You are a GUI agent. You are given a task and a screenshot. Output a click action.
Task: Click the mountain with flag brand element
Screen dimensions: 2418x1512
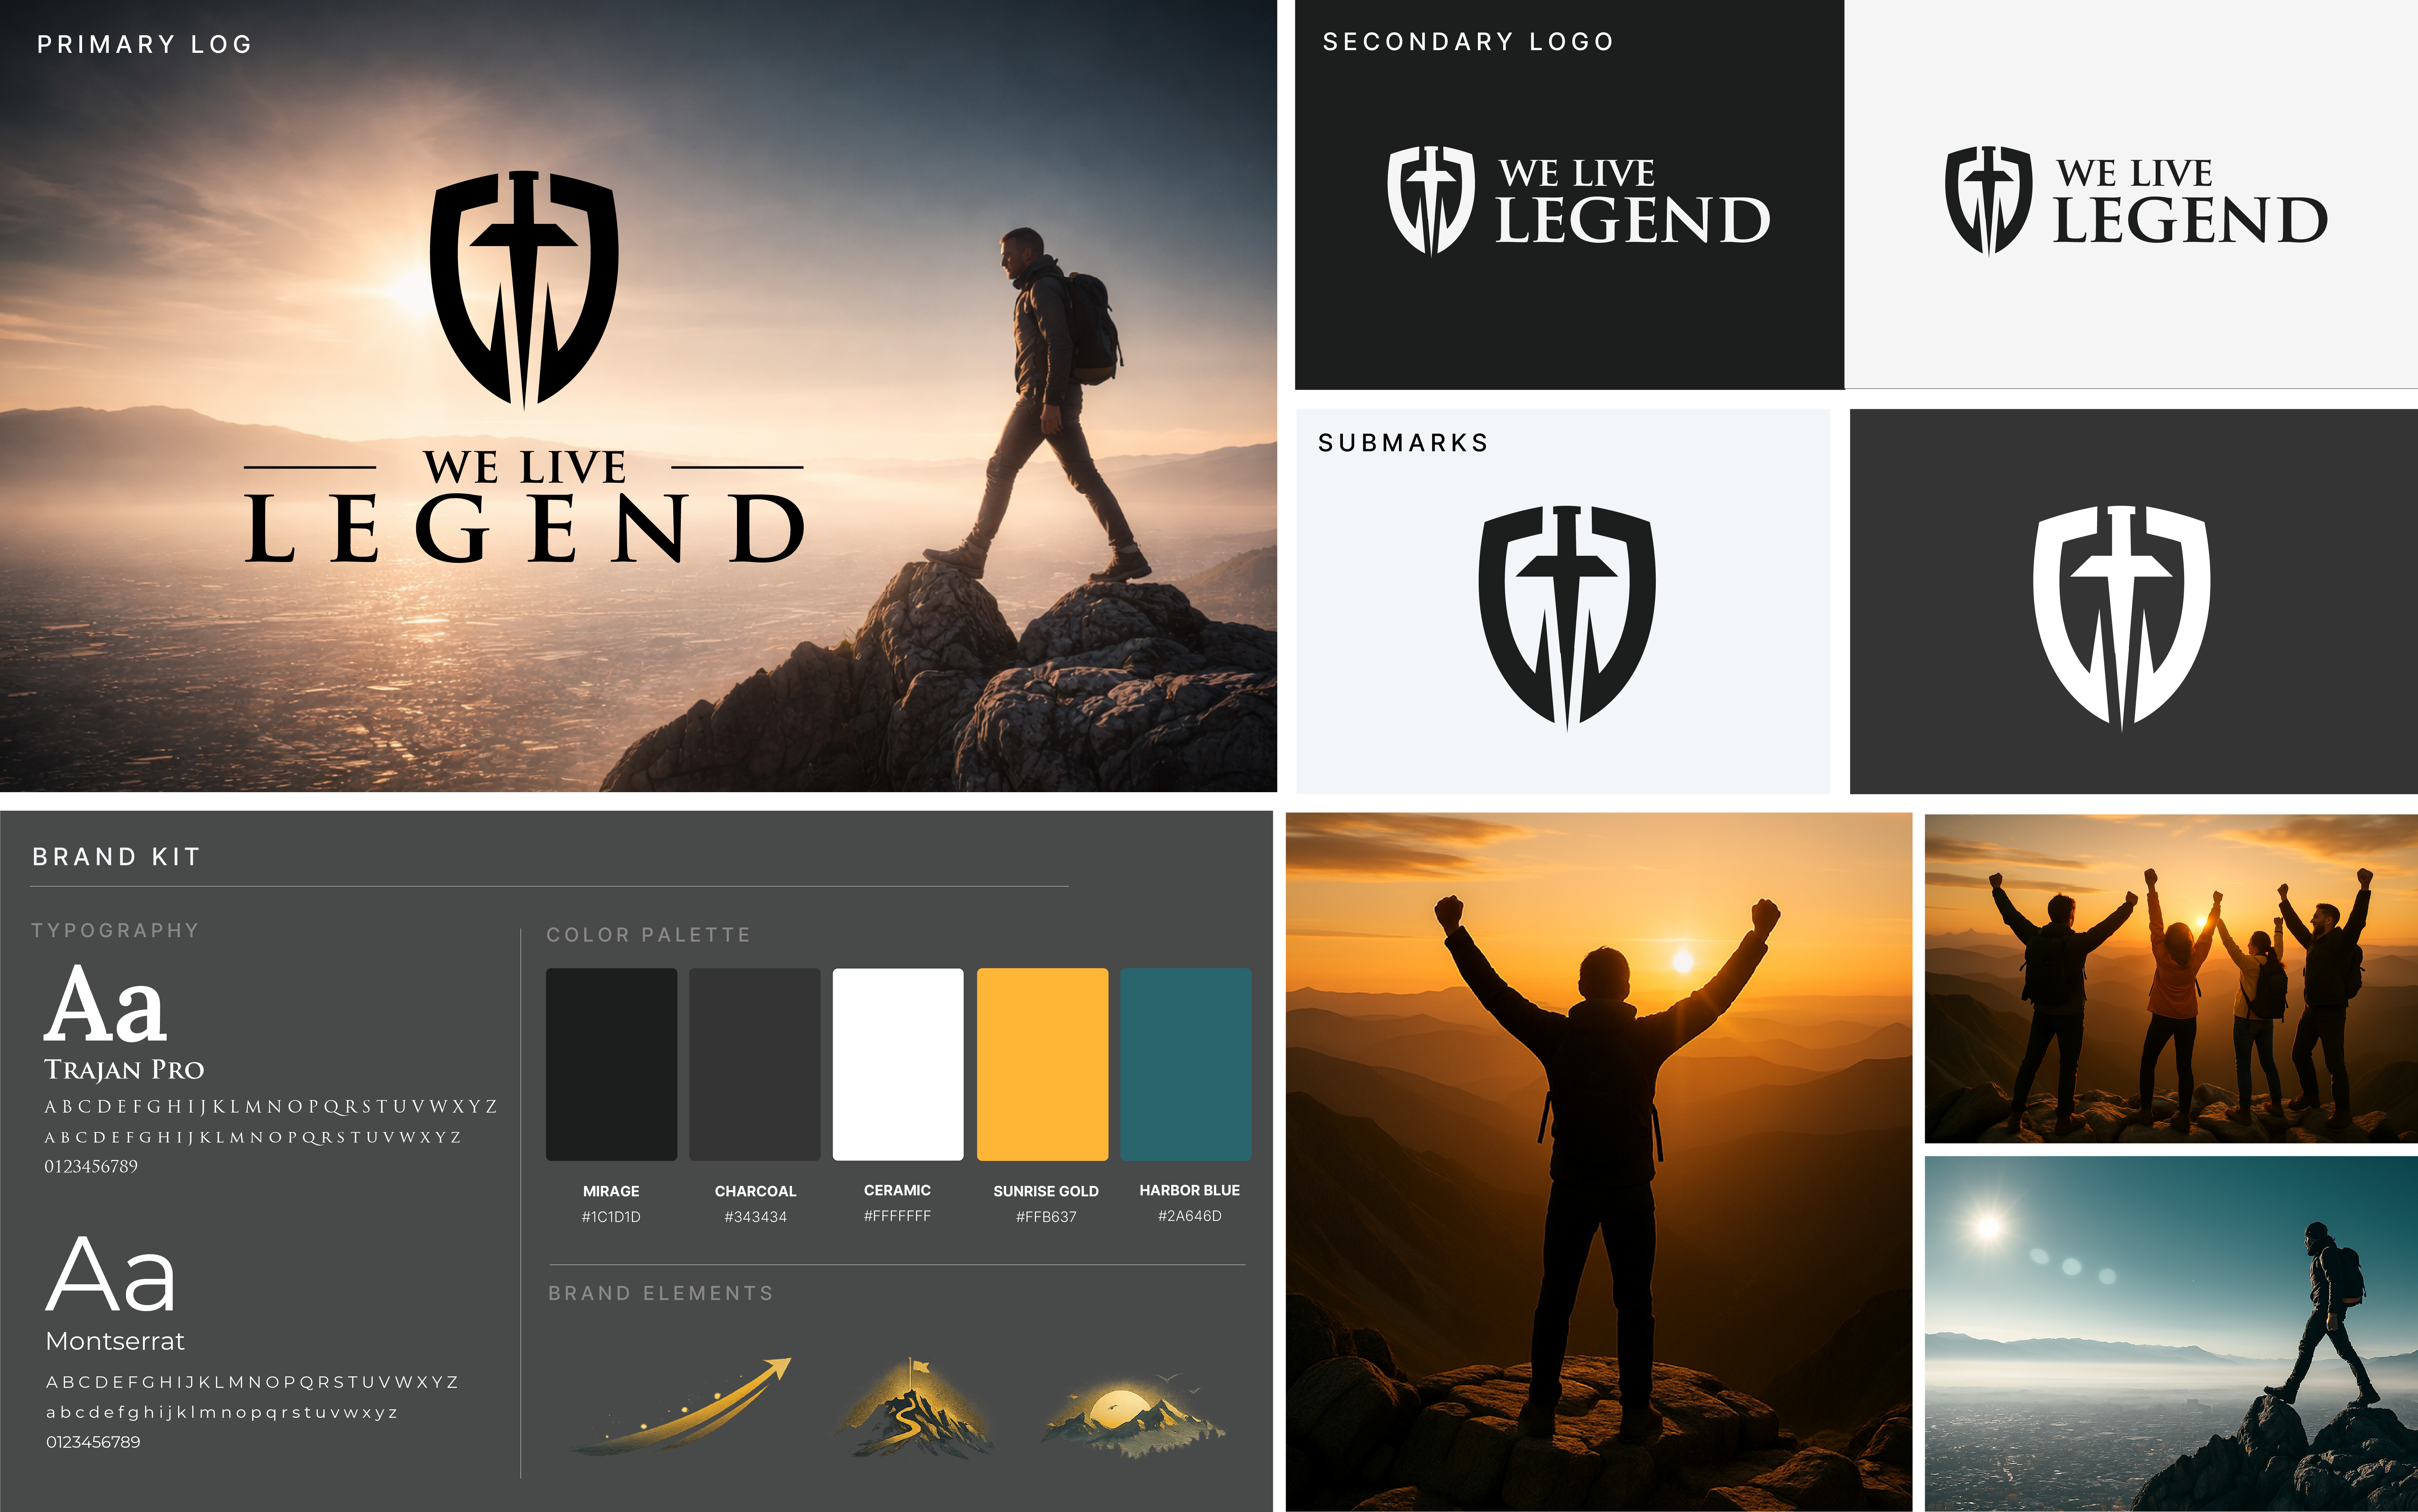pyautogui.click(x=912, y=1408)
